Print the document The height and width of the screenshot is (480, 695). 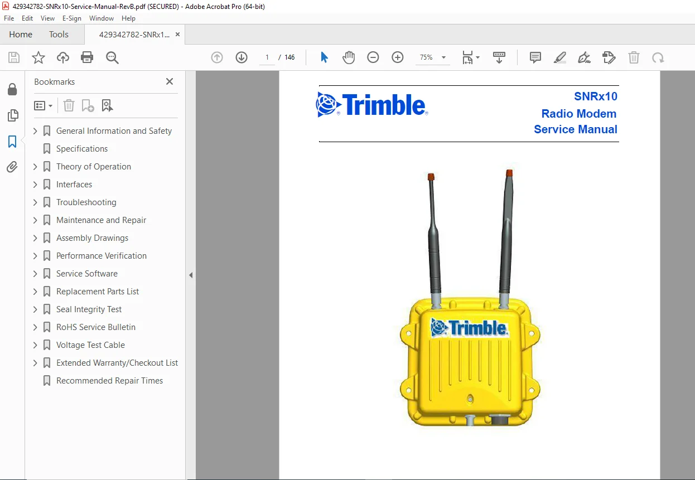point(87,57)
